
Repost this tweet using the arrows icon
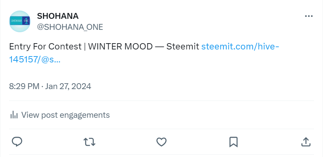(x=89, y=142)
